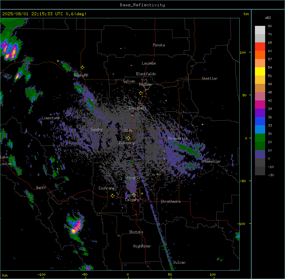The height and width of the screenshot is (279, 285).
Task: Click the Lake Louise label
Action: (x=6, y=160)
